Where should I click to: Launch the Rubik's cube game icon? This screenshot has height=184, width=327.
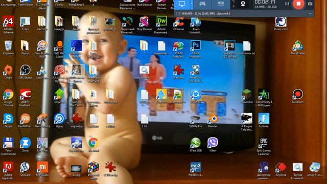click(x=94, y=171)
